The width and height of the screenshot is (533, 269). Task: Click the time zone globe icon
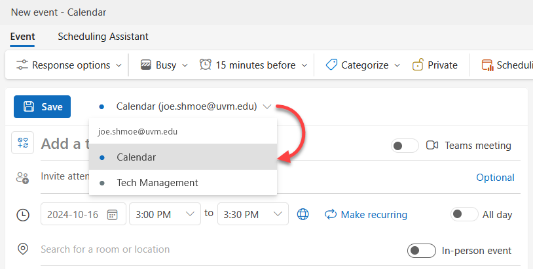click(303, 214)
